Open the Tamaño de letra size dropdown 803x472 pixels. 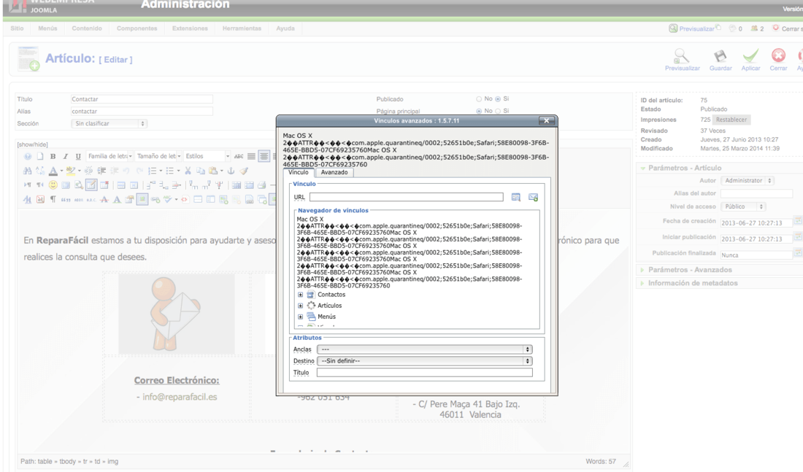point(158,156)
